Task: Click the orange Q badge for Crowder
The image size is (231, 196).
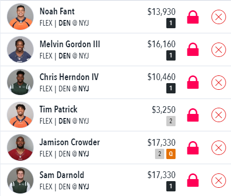Action: pos(171,154)
